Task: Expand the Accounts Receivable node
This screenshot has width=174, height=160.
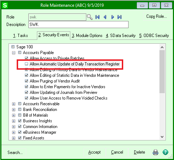Action: click(13, 104)
